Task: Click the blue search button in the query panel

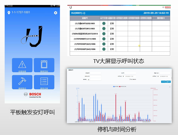Action: (x=163, y=82)
